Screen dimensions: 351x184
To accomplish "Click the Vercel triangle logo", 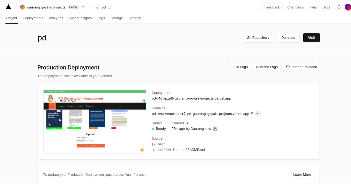I will point(8,7).
